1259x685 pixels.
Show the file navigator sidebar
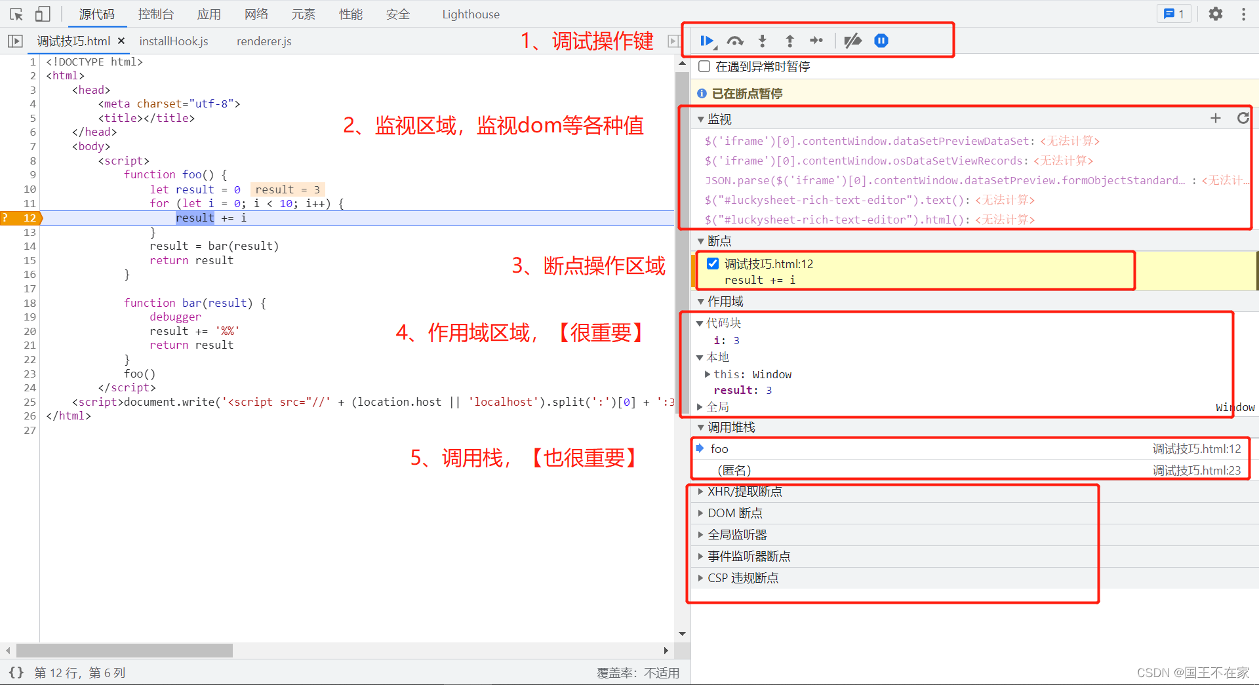coord(15,41)
